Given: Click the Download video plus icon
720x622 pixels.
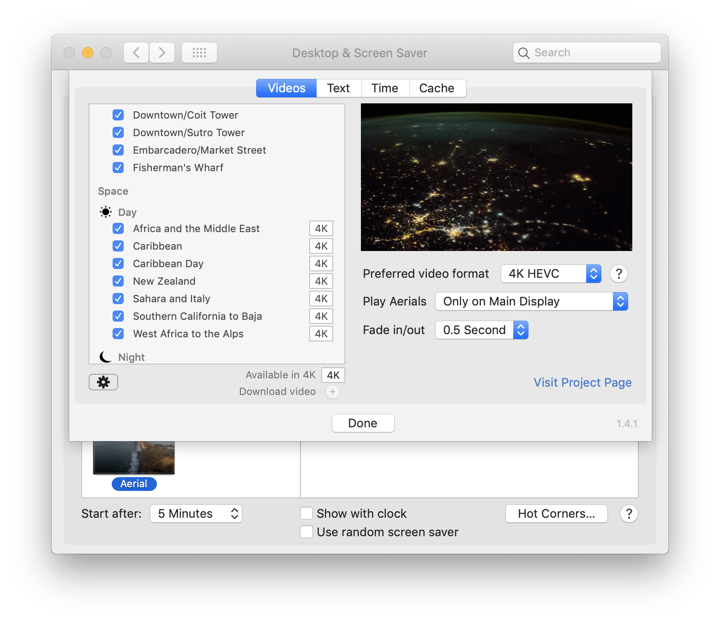Looking at the screenshot, I should [x=333, y=392].
